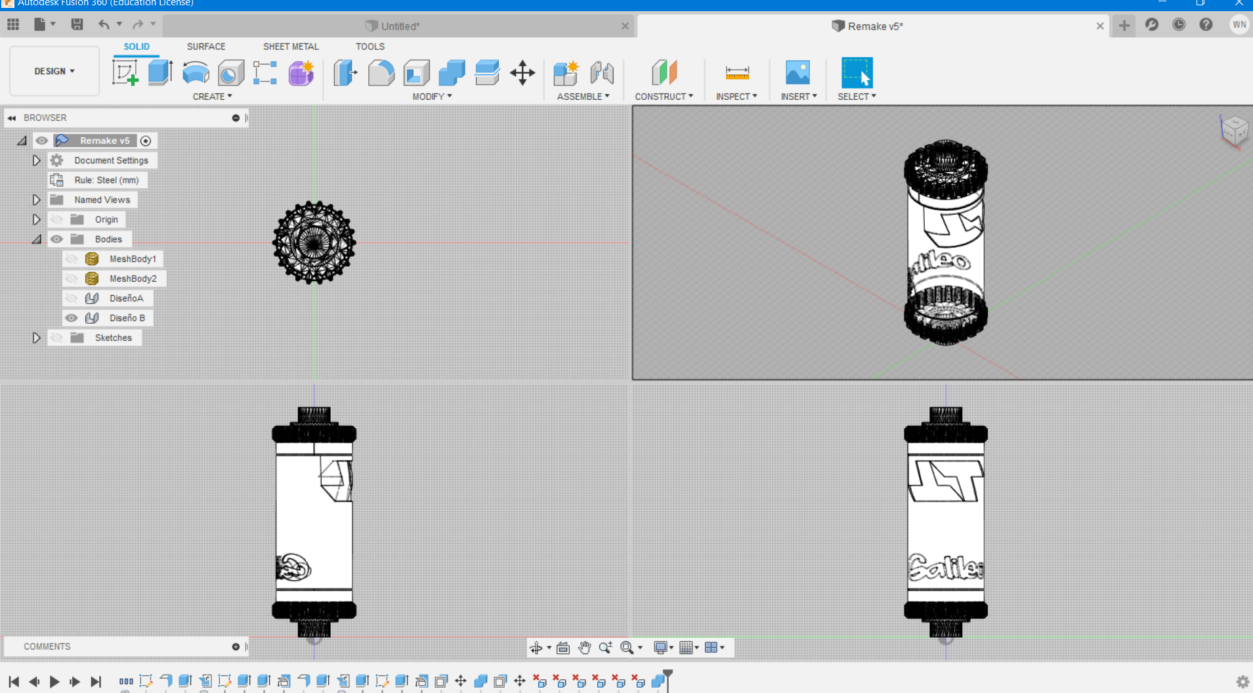This screenshot has height=693, width=1253.
Task: Click the New Component icon
Action: point(566,72)
